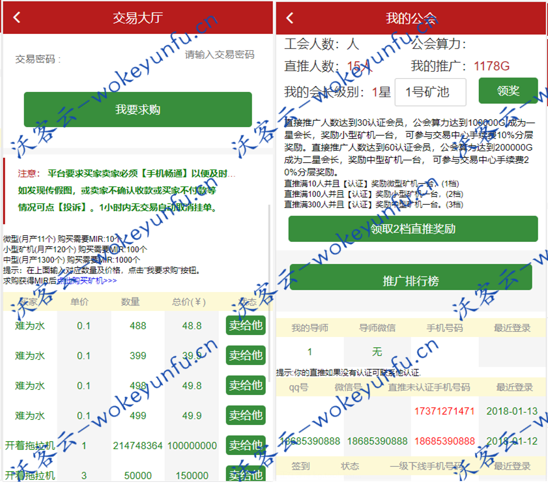Open the 点此购买矿机>>> link

pyautogui.click(x=87, y=281)
